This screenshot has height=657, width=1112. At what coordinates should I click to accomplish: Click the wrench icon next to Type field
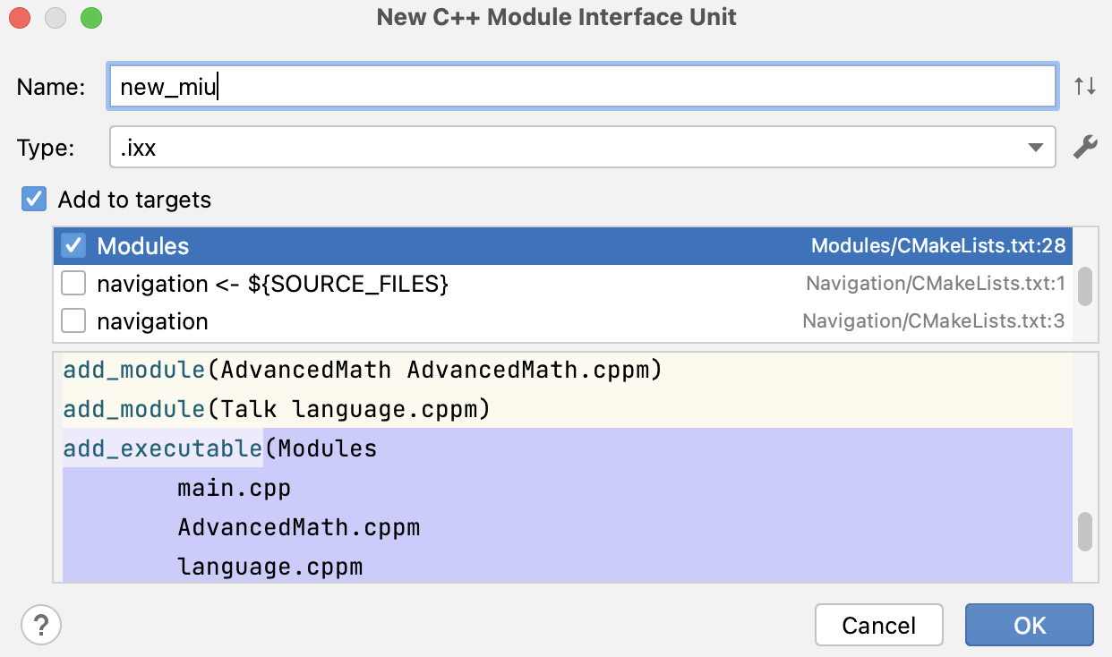1085,148
